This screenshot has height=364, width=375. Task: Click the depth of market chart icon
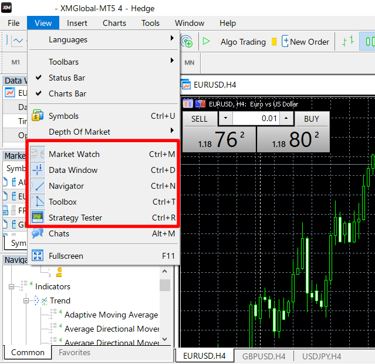200,104
